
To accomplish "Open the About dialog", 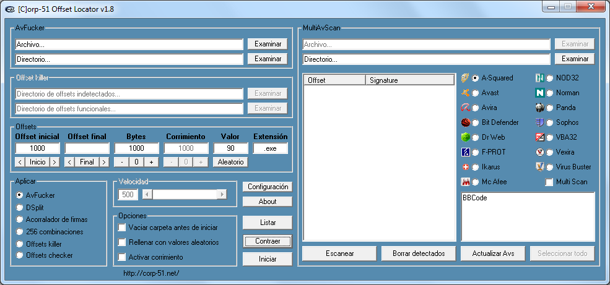I will tap(268, 202).
